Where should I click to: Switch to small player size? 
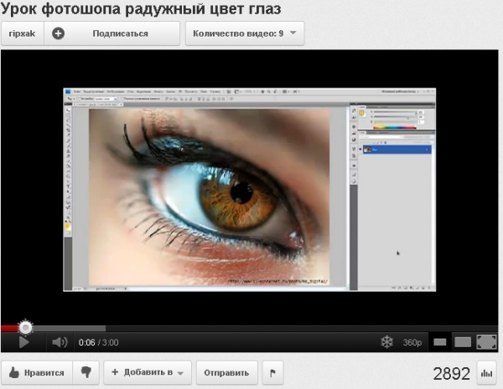440,342
